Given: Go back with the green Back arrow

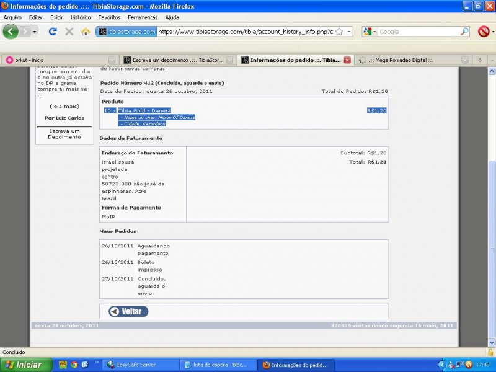Looking at the screenshot, I should click(x=11, y=32).
